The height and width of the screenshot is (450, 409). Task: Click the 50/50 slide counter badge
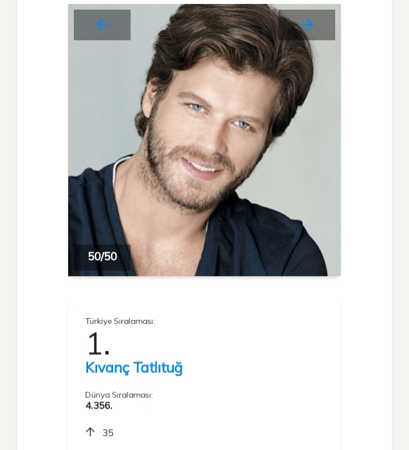point(102,256)
